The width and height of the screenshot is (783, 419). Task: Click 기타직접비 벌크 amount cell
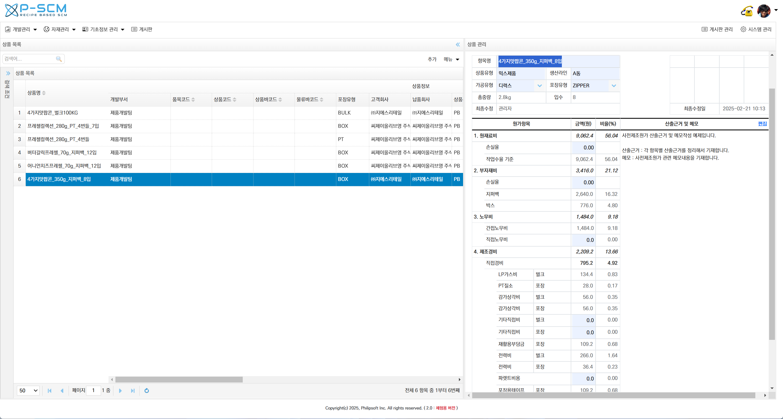(583, 320)
